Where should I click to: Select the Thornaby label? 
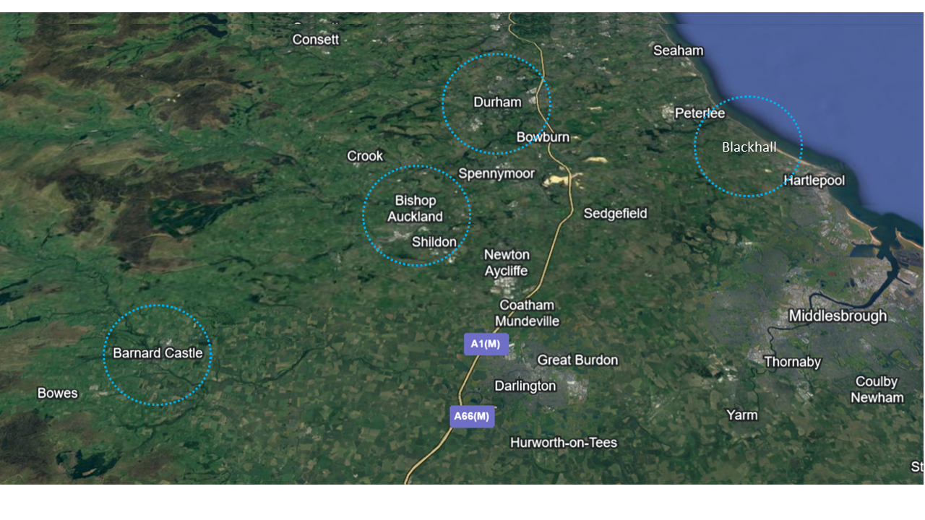pos(793,362)
